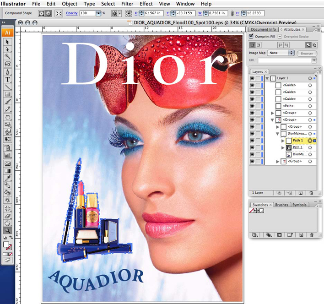
Task: Click the black Selection arrow tool
Action: (8, 42)
